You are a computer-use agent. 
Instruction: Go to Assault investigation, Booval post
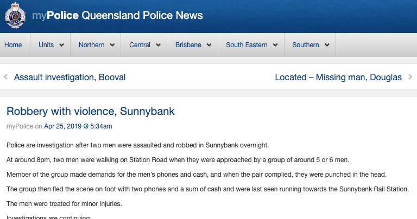coord(69,78)
